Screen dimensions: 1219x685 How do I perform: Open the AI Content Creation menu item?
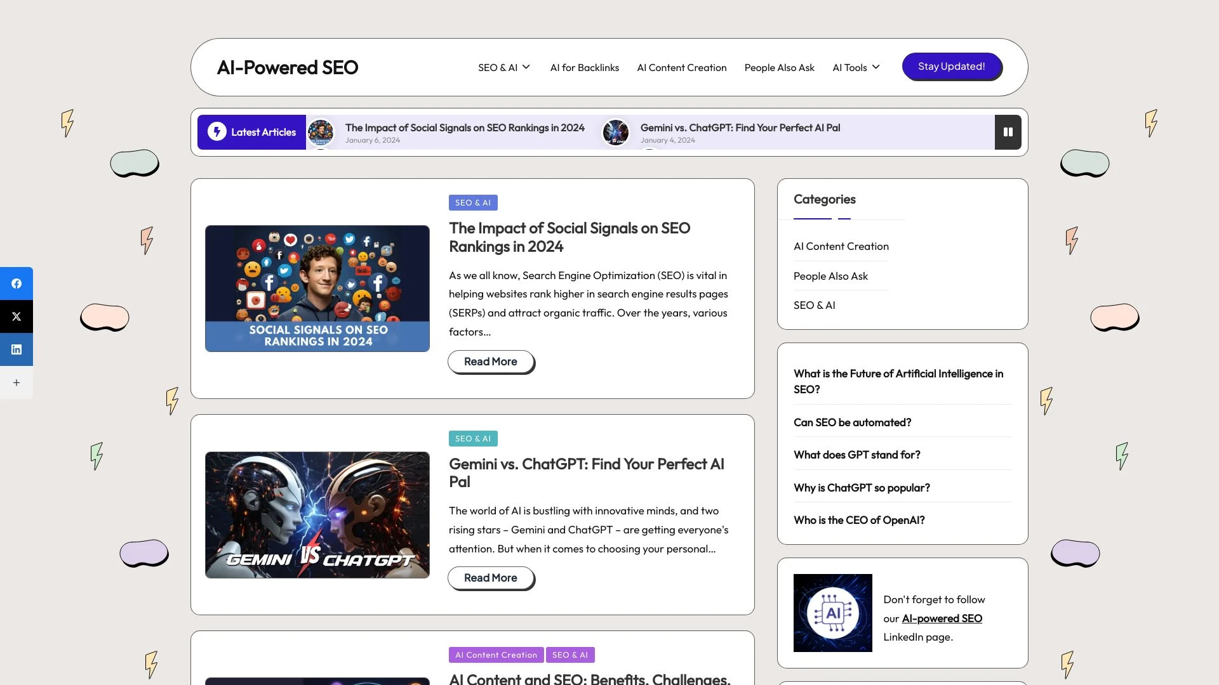[x=681, y=67]
